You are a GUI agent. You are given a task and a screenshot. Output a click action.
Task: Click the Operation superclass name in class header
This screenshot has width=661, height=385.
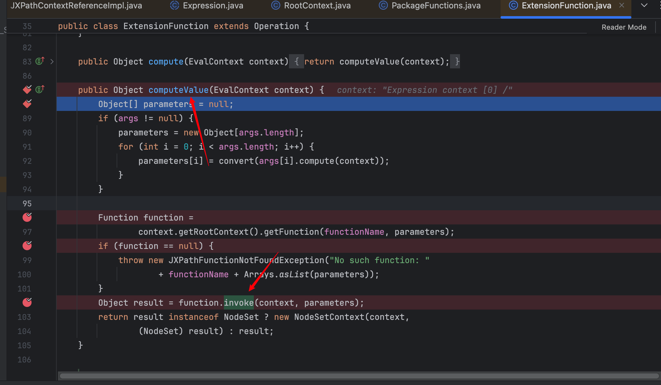tap(276, 26)
